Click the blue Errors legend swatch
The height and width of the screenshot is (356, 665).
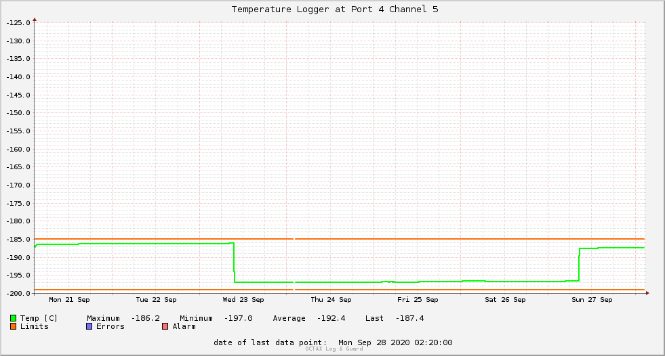[x=89, y=326]
